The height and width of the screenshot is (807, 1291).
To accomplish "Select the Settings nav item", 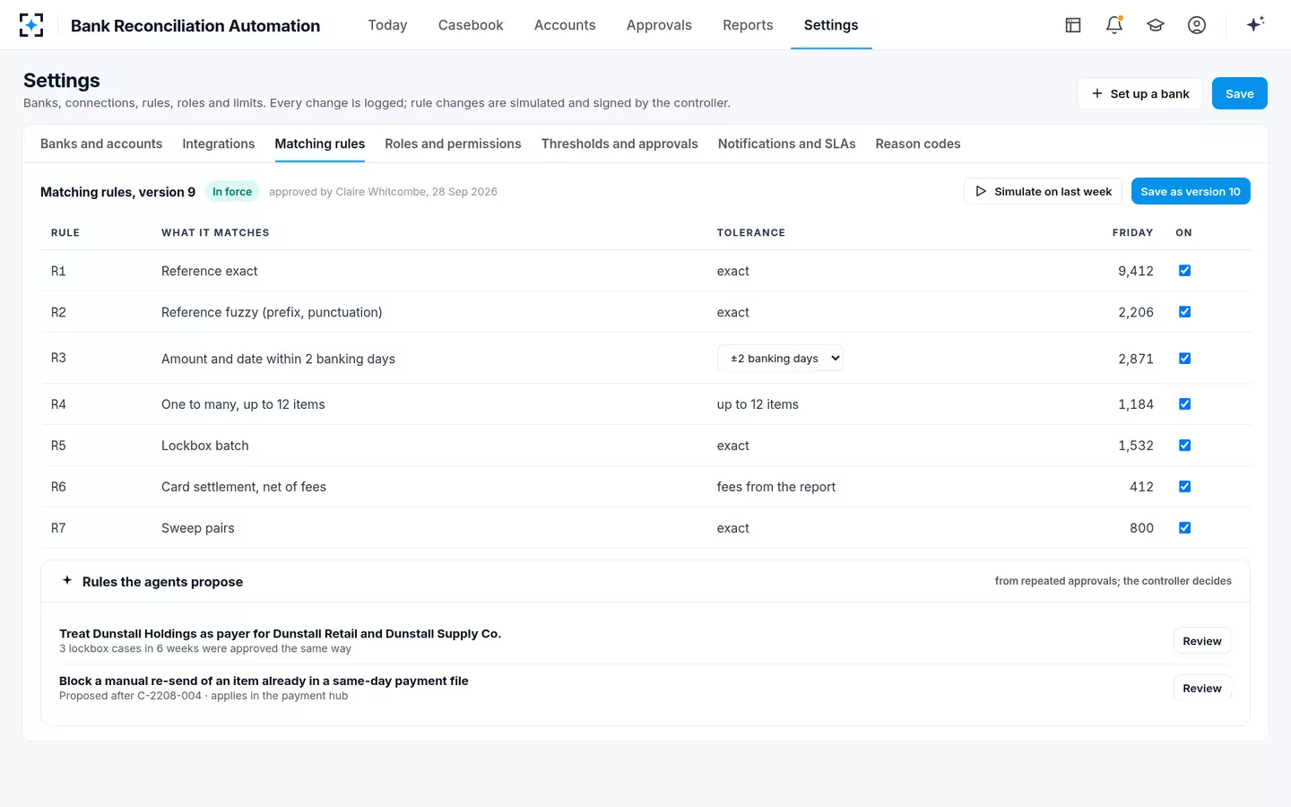I will [831, 25].
